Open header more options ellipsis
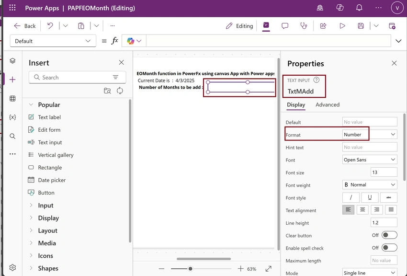Image resolution: width=407 pixels, height=276 pixels. [x=378, y=8]
